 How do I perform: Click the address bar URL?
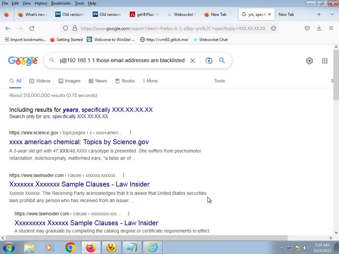[x=173, y=28]
